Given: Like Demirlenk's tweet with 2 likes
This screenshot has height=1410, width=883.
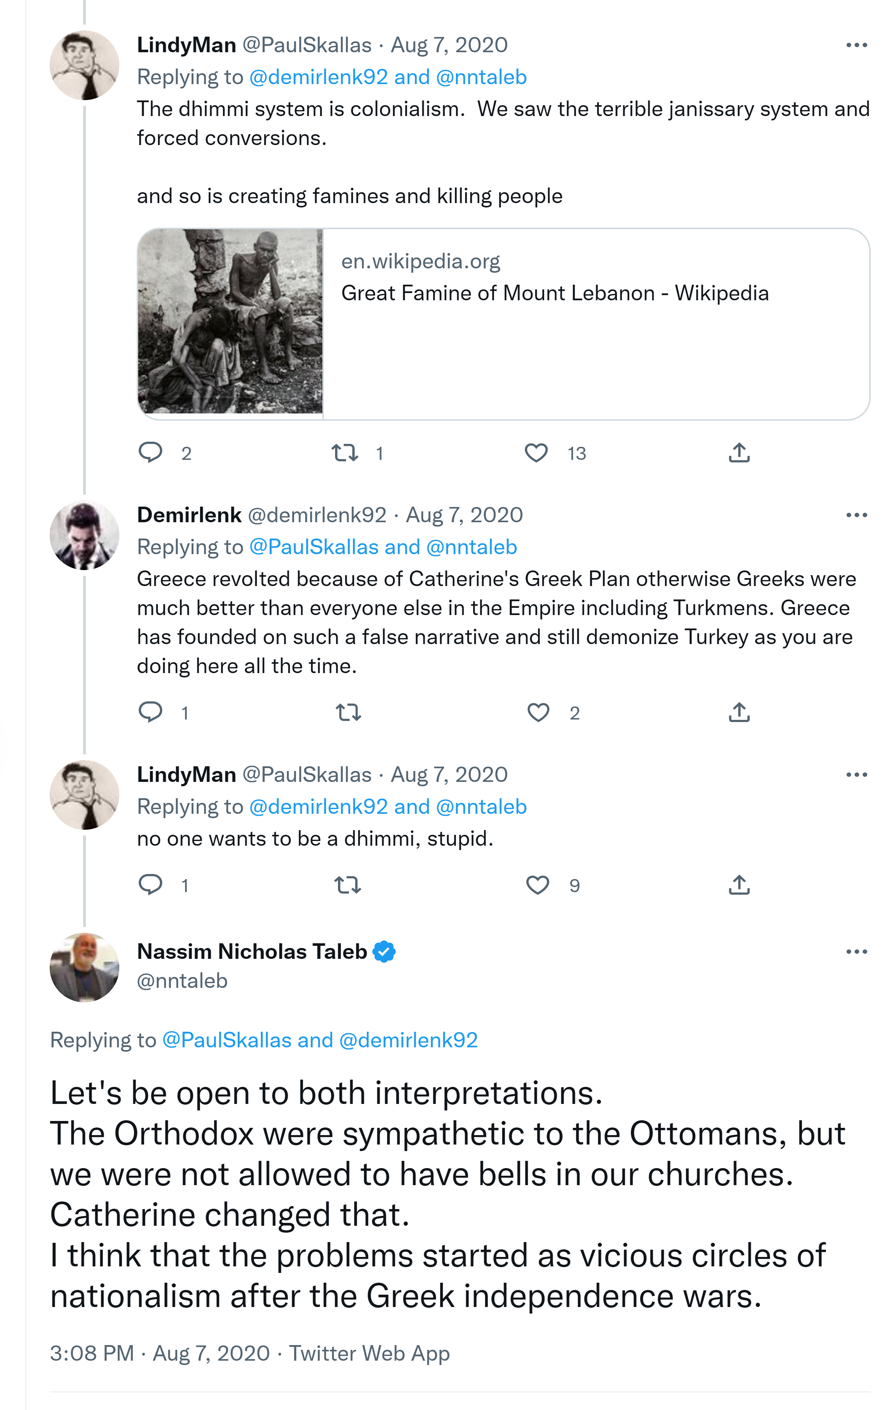Looking at the screenshot, I should click(x=538, y=712).
